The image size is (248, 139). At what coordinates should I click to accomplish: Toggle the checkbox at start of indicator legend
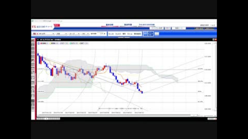tap(38, 43)
